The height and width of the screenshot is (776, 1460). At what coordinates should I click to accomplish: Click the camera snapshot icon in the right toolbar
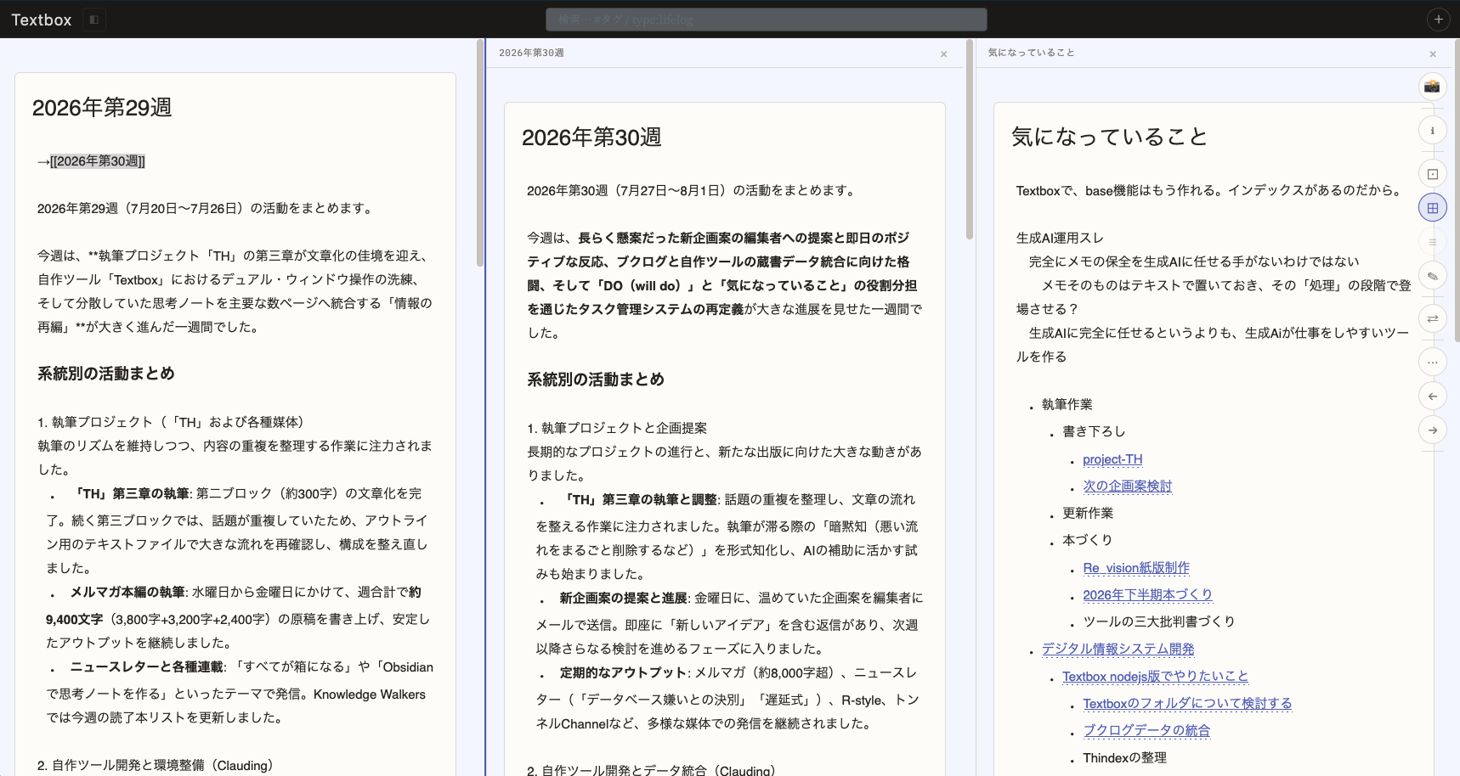1432,87
